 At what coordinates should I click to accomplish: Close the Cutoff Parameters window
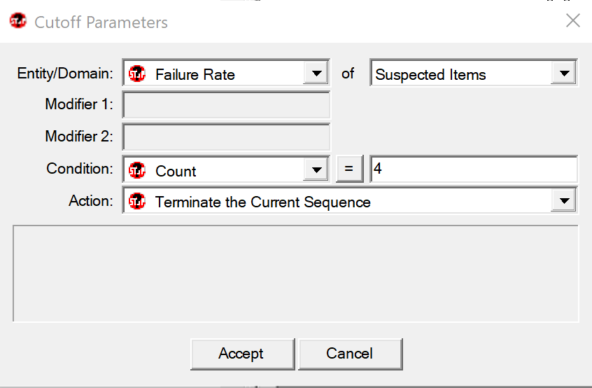coord(572,21)
